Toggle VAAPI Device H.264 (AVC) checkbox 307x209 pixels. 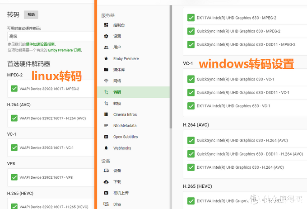[x=14, y=118]
